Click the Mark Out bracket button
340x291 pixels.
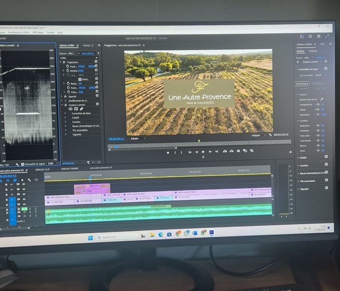[x=181, y=152]
